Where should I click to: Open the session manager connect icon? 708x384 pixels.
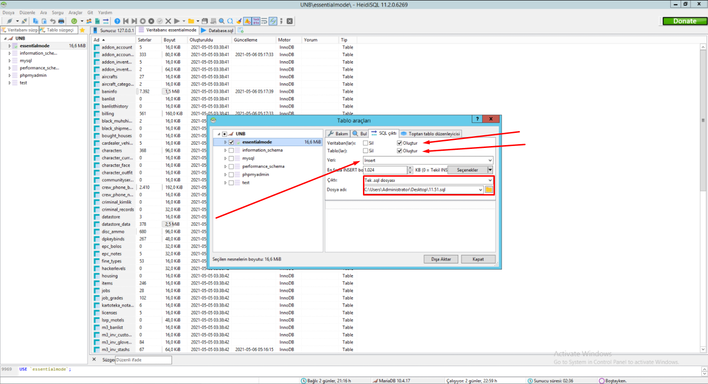tap(9, 21)
